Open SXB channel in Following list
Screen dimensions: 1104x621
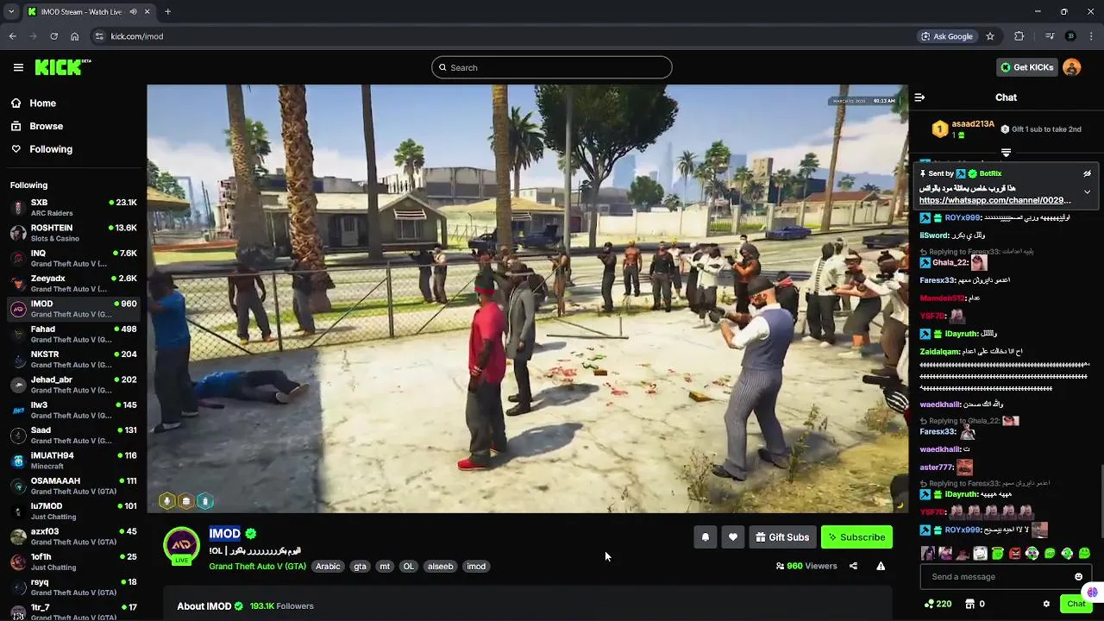tap(73, 208)
